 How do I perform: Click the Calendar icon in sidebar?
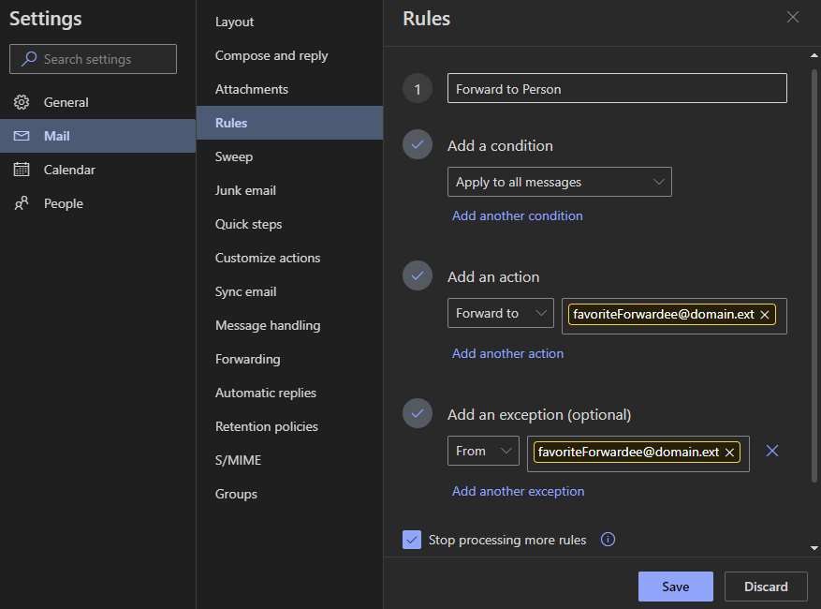(22, 170)
